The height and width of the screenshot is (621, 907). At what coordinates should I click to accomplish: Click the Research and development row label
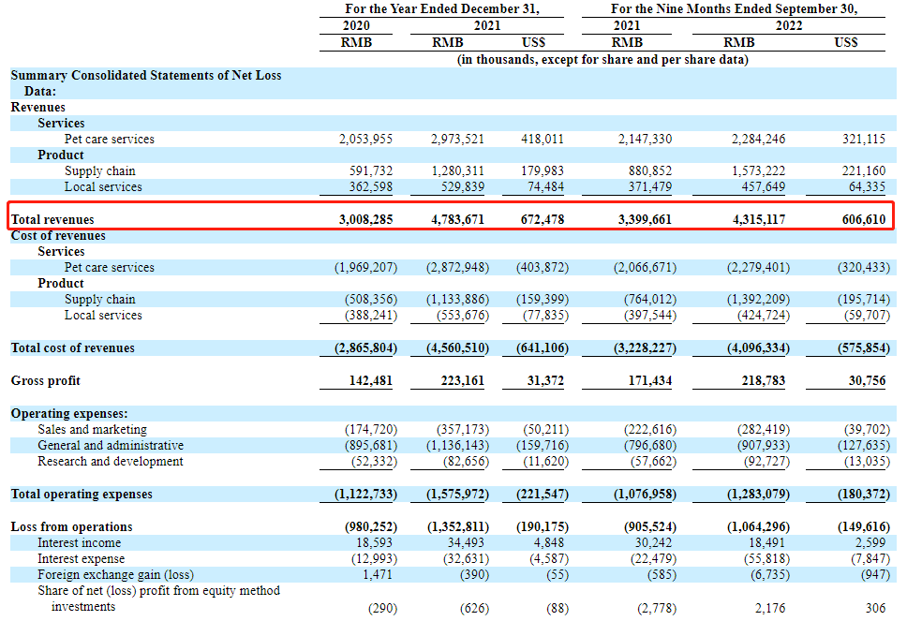(x=111, y=462)
